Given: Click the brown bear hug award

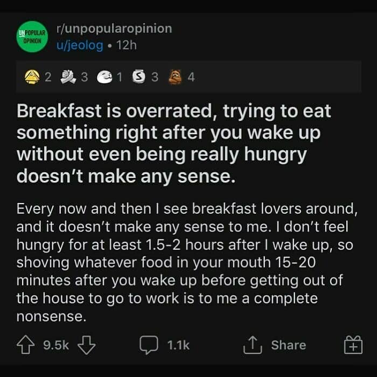Looking at the screenshot, I should click(175, 77).
